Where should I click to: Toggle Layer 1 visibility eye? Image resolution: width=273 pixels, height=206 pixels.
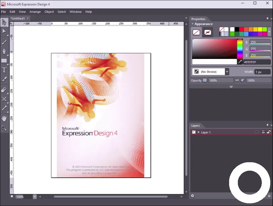263,132
